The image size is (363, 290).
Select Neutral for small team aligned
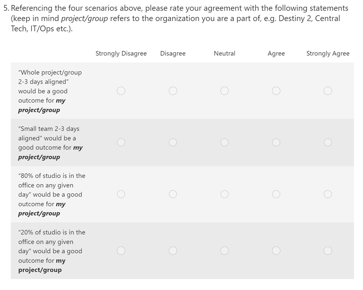pos(225,142)
